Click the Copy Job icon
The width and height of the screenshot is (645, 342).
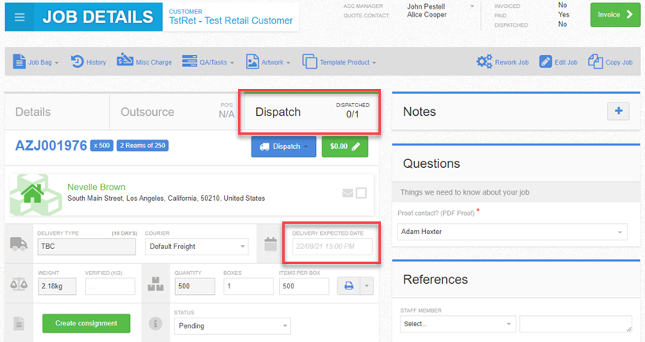595,61
